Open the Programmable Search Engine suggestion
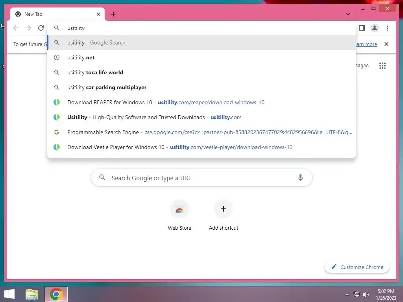This screenshot has width=403, height=302. (x=201, y=132)
